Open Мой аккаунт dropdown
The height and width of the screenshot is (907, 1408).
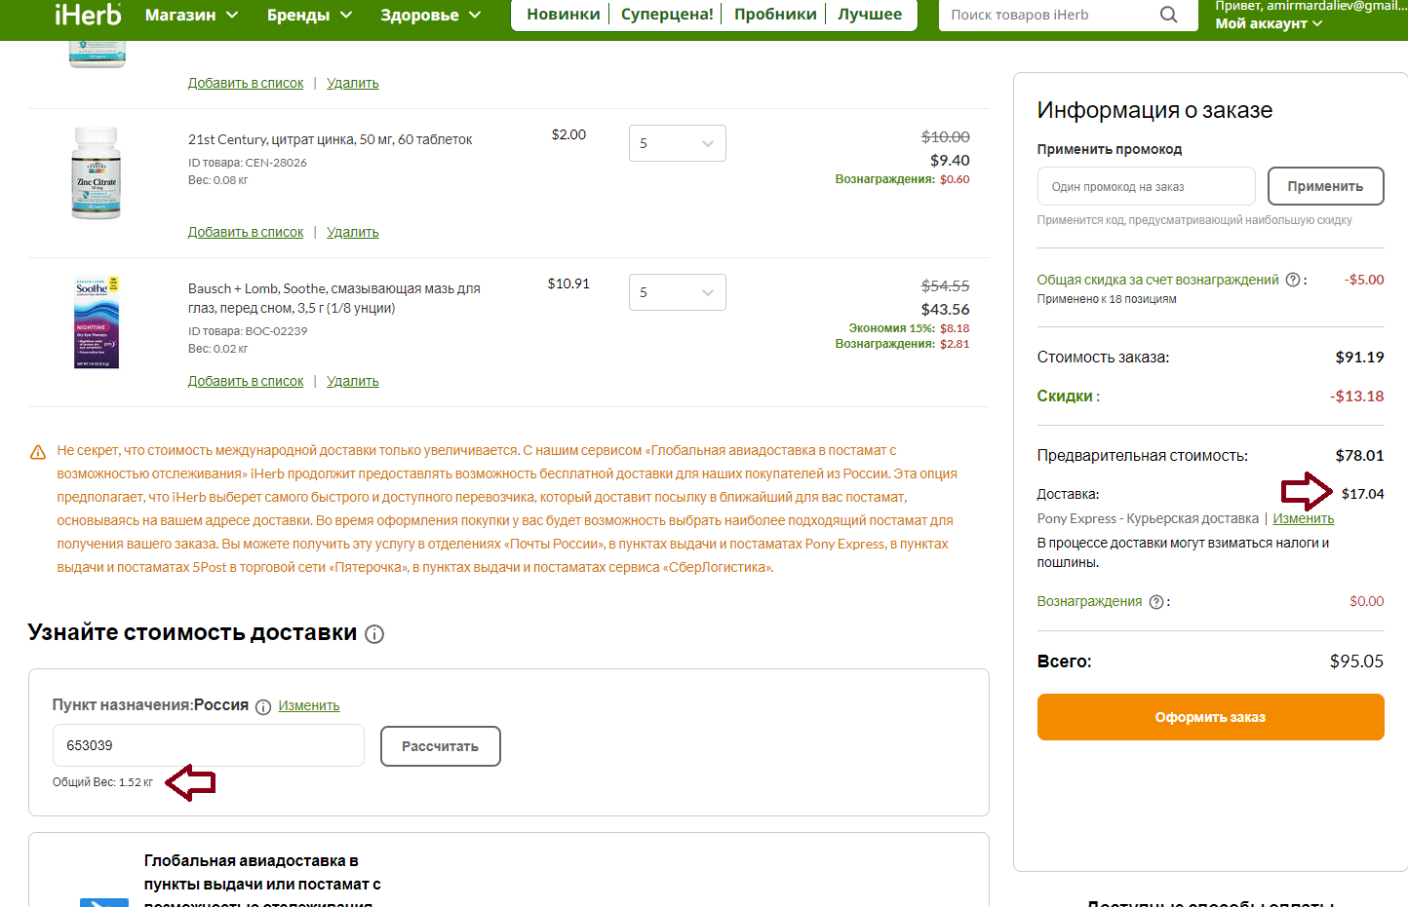[1269, 23]
